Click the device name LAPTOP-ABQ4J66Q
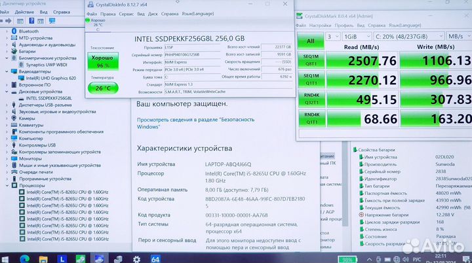 [228, 164]
